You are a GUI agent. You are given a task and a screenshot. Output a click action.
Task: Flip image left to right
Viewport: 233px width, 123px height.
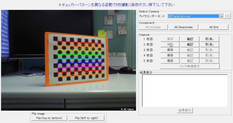coord(86,118)
